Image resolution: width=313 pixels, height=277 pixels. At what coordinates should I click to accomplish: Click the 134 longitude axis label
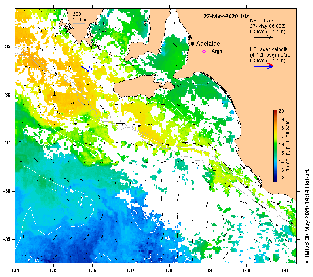[15, 271]
